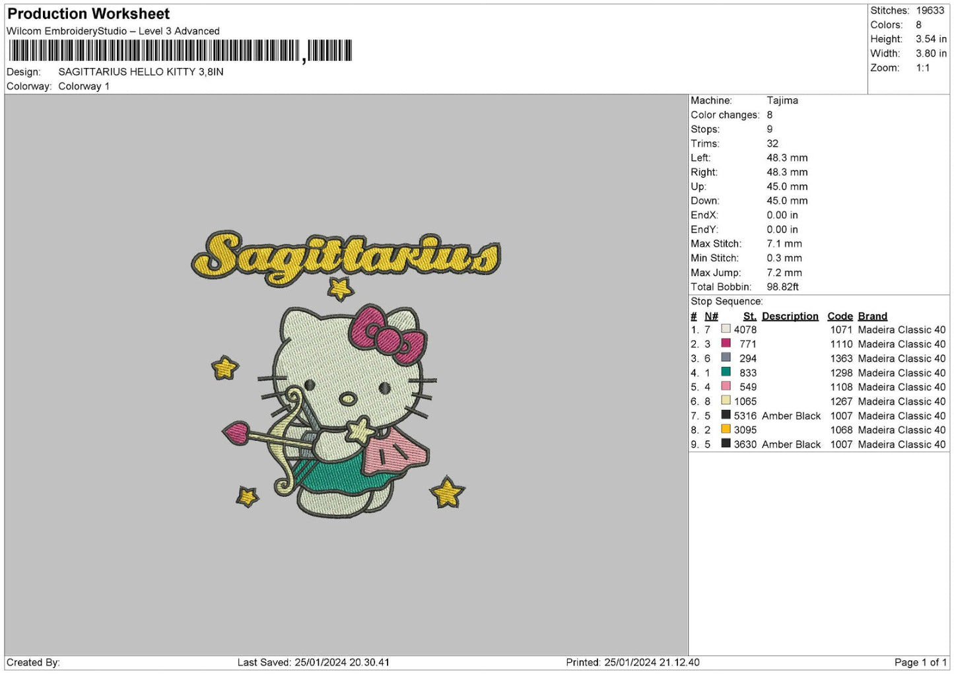954x674 pixels.
Task: Click thread code 1267
Action: [841, 401]
